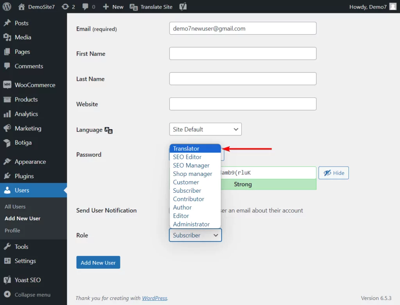Open comments bubble icon in admin bar
400x305 pixels.
pos(85,7)
